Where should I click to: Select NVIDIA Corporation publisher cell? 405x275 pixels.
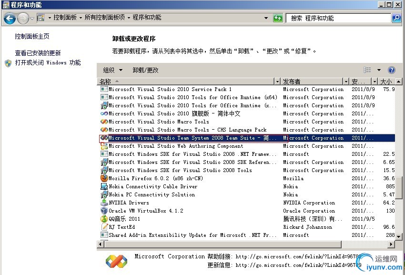click(x=309, y=203)
